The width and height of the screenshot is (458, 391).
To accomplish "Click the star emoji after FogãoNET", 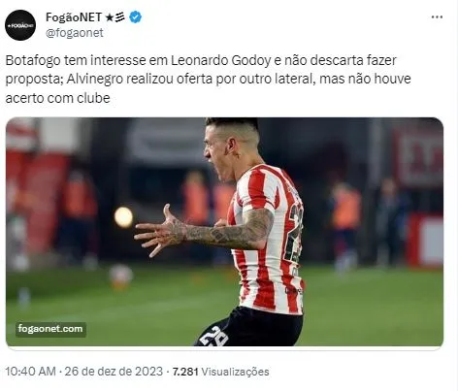I will (x=110, y=17).
